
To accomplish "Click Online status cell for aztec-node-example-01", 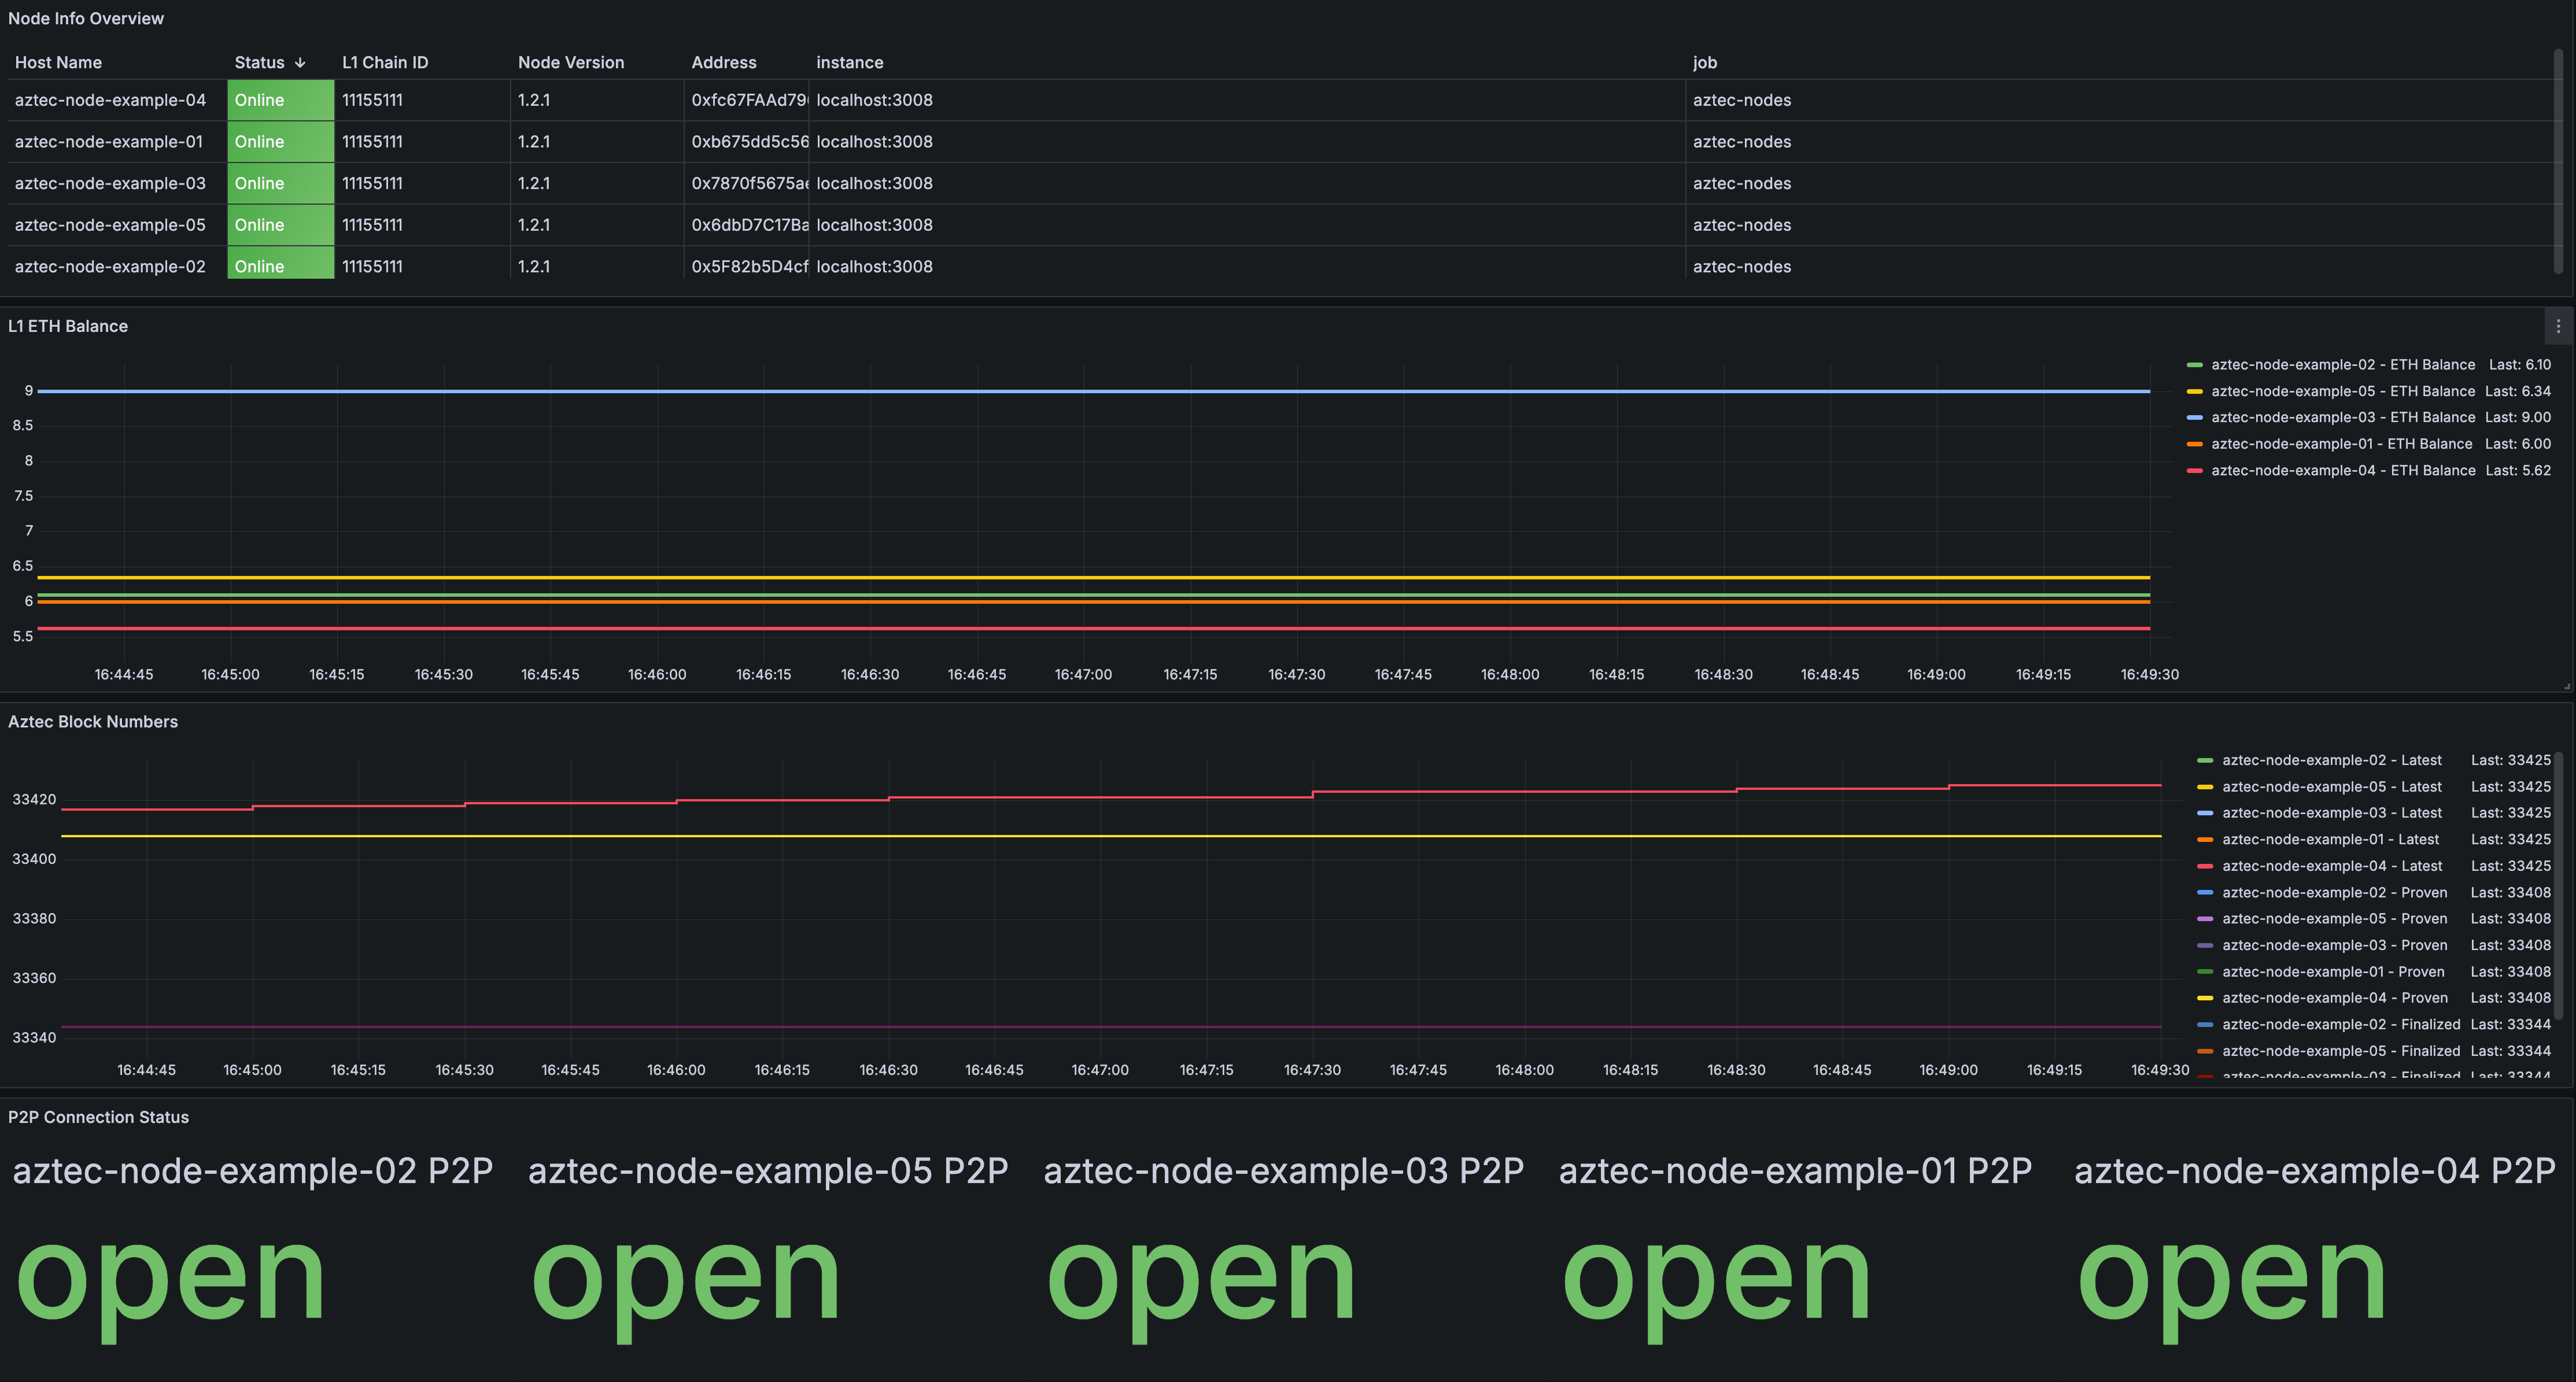I will point(281,142).
